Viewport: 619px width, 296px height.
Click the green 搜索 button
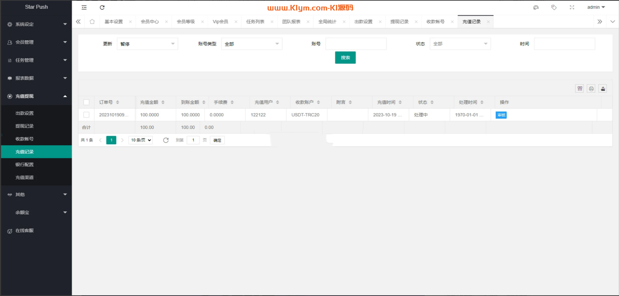[x=345, y=58]
